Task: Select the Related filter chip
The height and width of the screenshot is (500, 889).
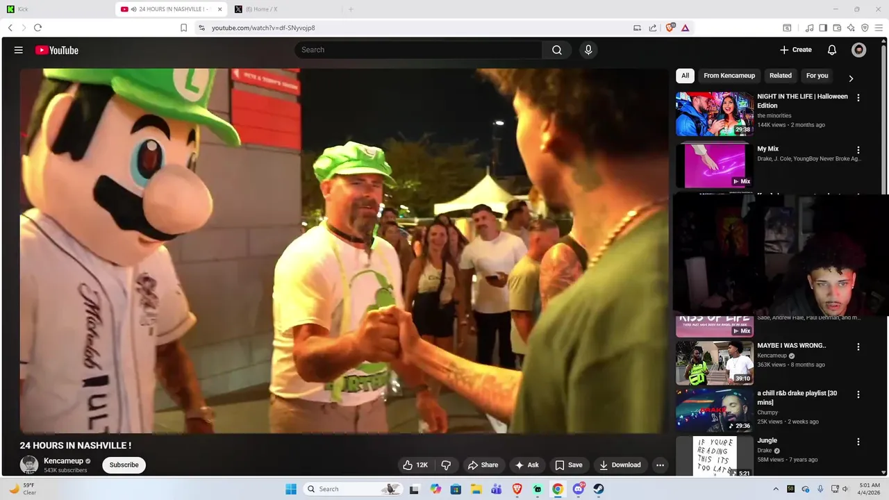Action: tap(781, 76)
